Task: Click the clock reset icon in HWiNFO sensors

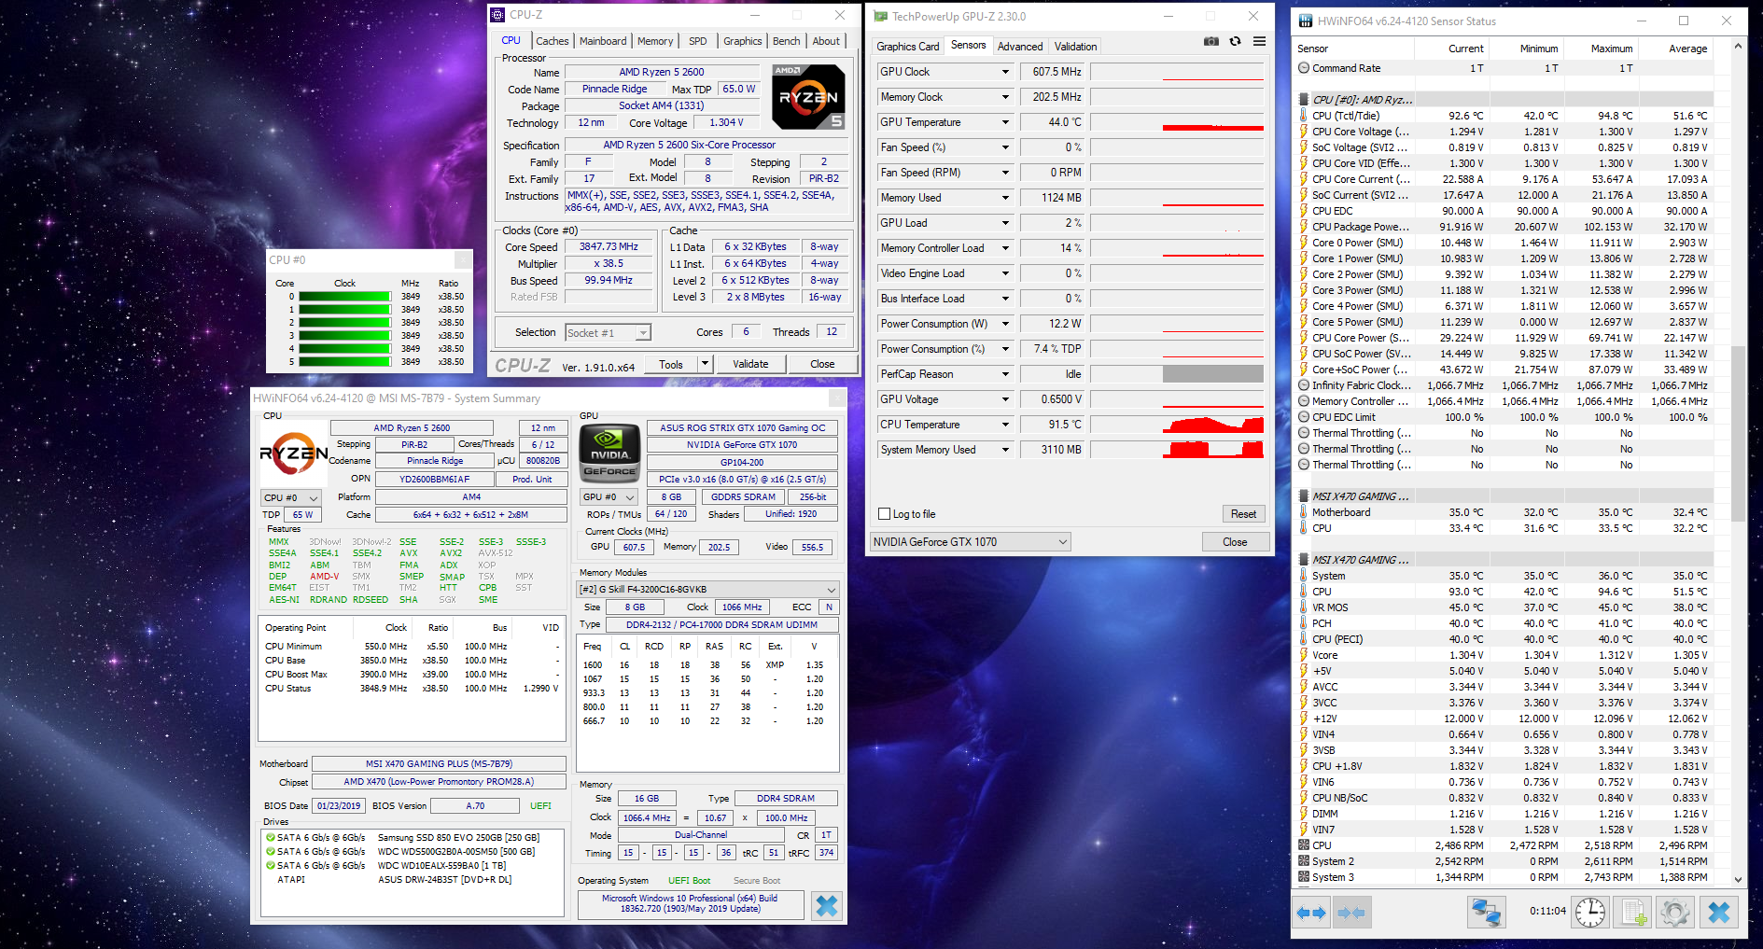Action: [x=1590, y=912]
